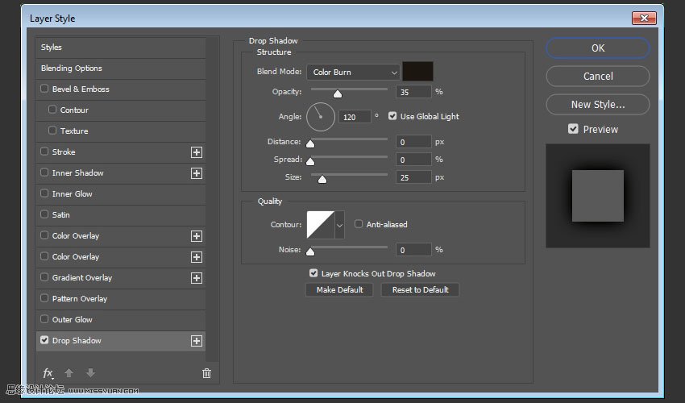Click the plus icon beside Stroke
The height and width of the screenshot is (403, 685).
196,152
